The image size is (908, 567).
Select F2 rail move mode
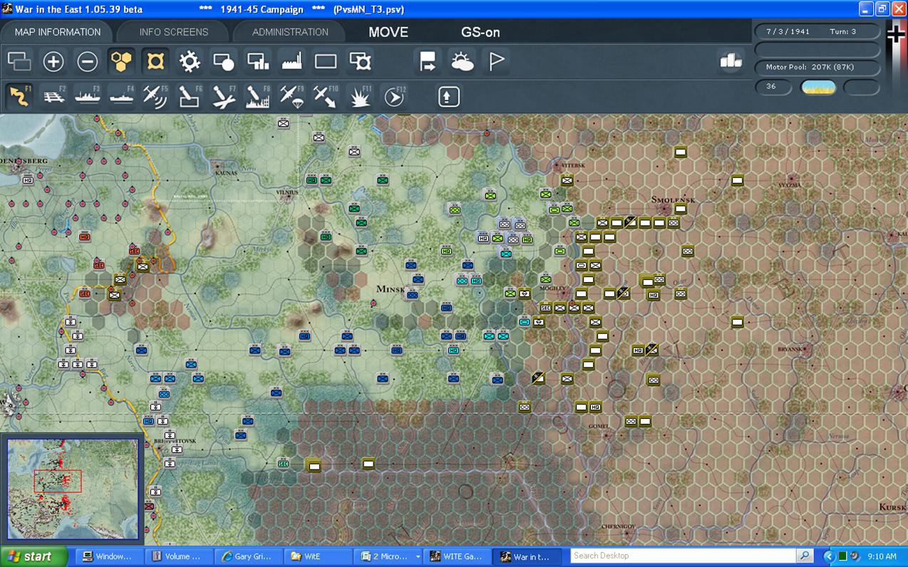click(53, 96)
